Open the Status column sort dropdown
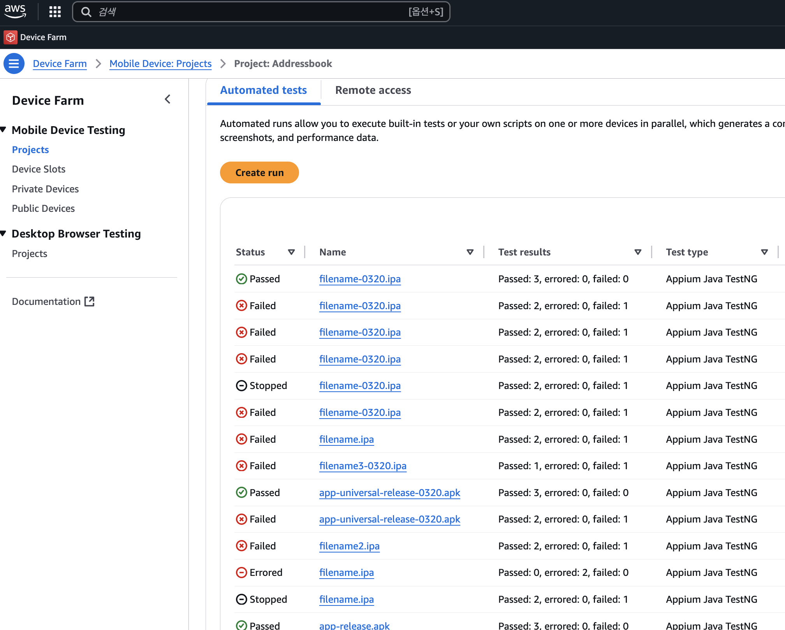 coord(291,252)
